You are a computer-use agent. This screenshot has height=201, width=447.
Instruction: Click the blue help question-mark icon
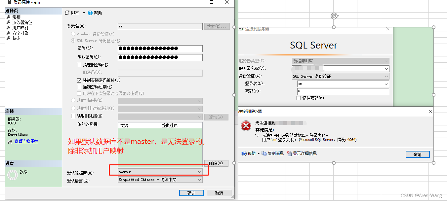(x=90, y=13)
